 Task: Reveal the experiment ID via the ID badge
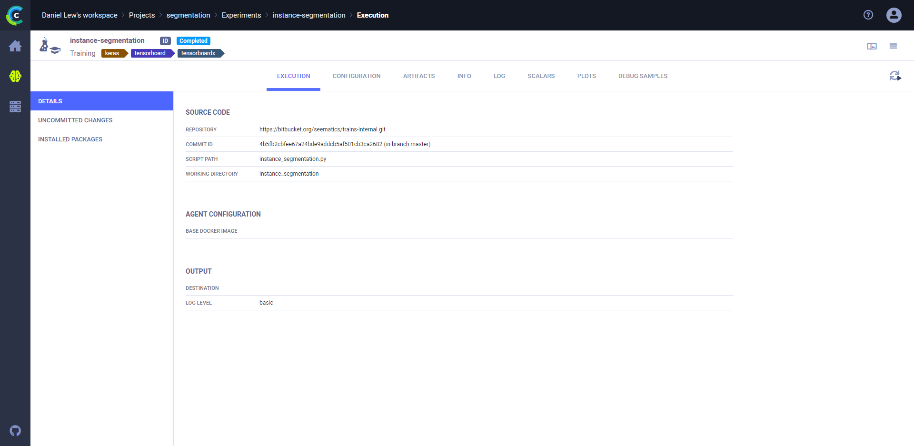(x=165, y=41)
